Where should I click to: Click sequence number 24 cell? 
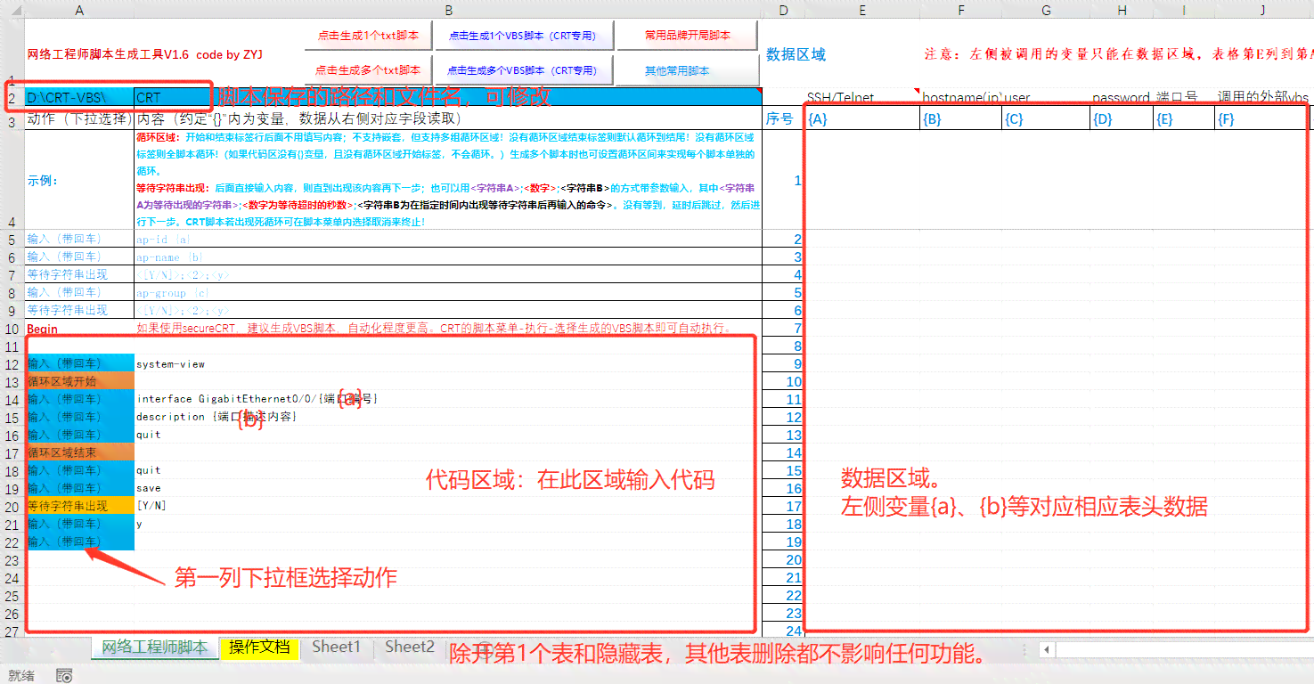tap(783, 631)
